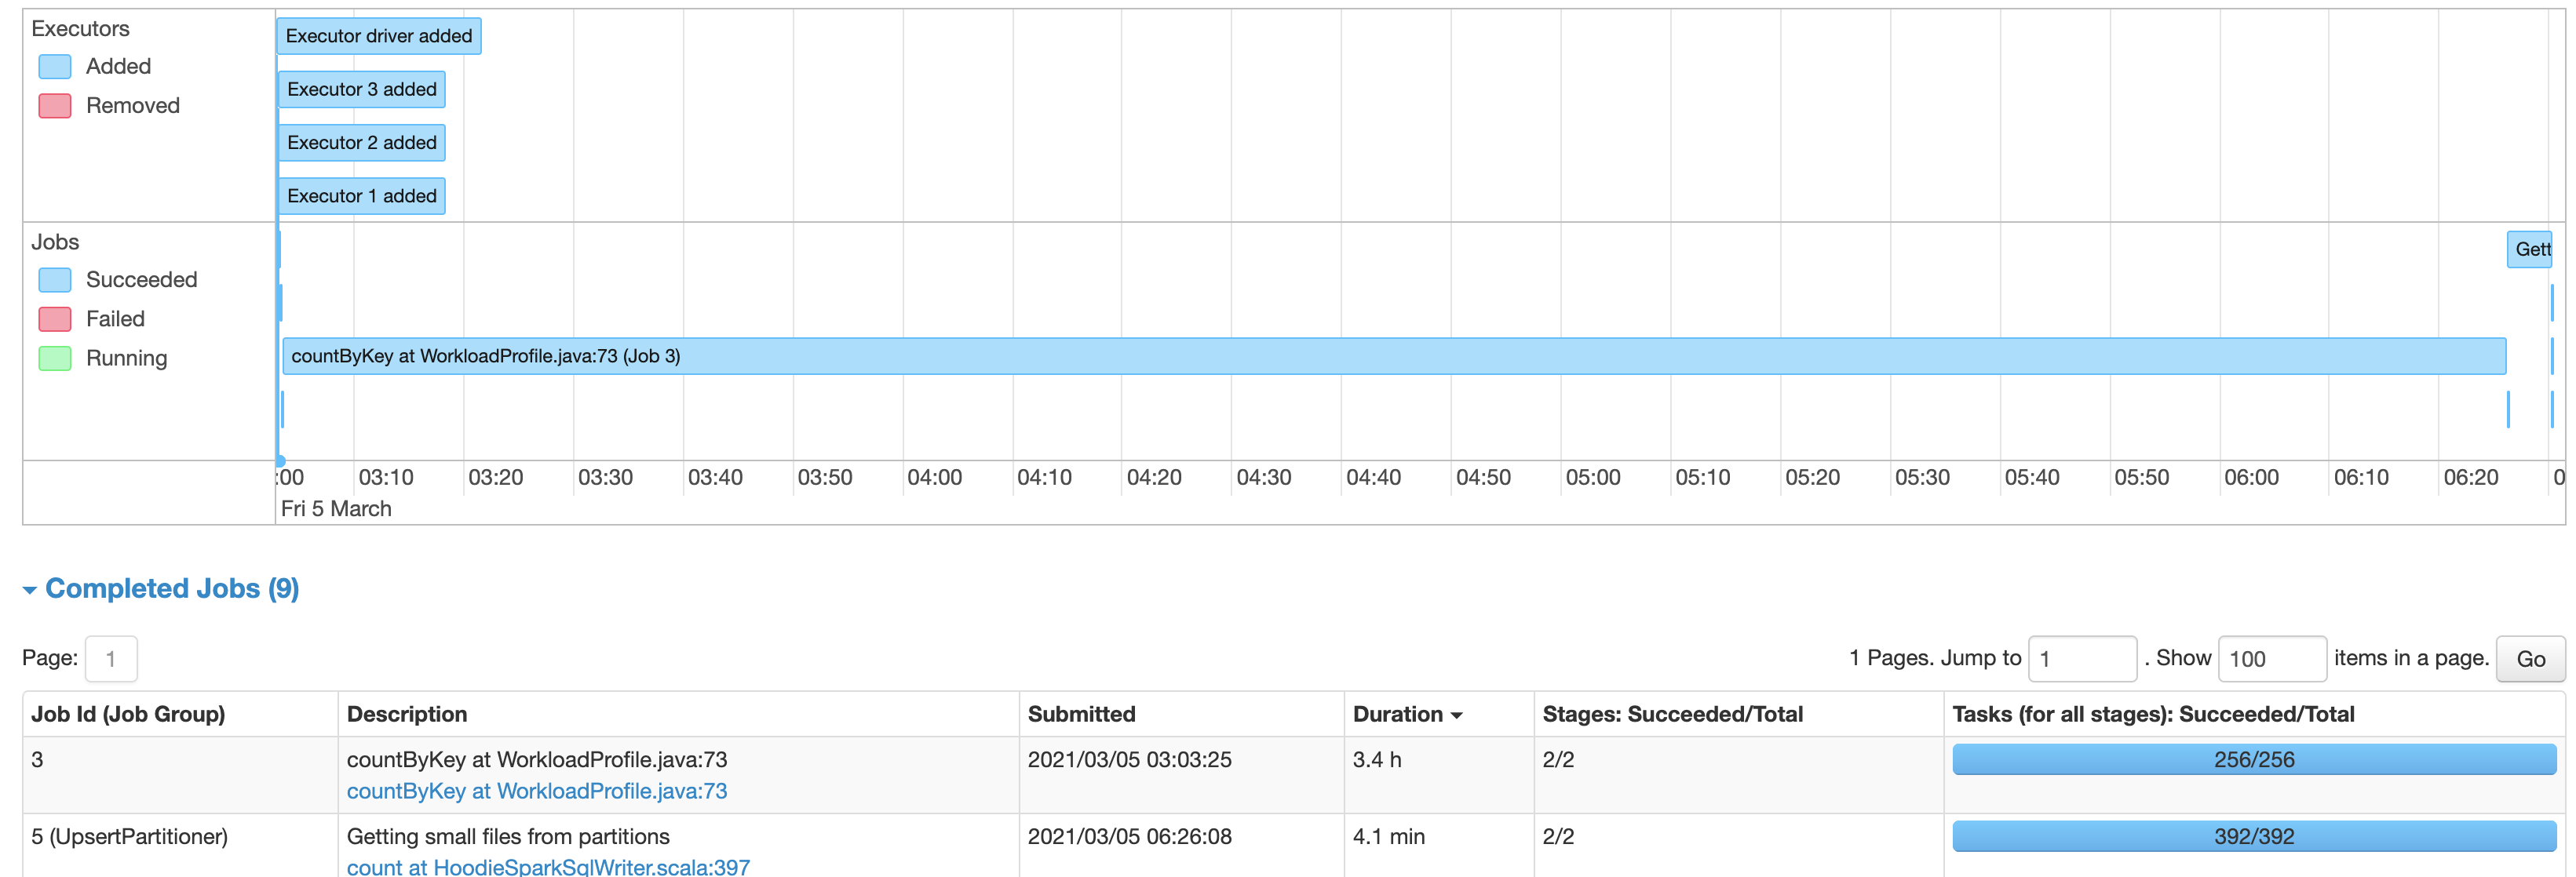Select the countByKey Job 3 timeline bar
2576x877 pixels.
[1392, 357]
